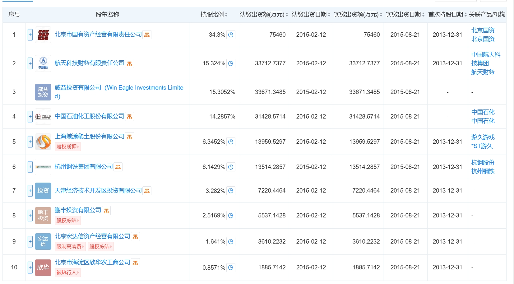The height and width of the screenshot is (284, 514).
Task: Expand 航天科技财务 row plus button
Action: pos(30,63)
